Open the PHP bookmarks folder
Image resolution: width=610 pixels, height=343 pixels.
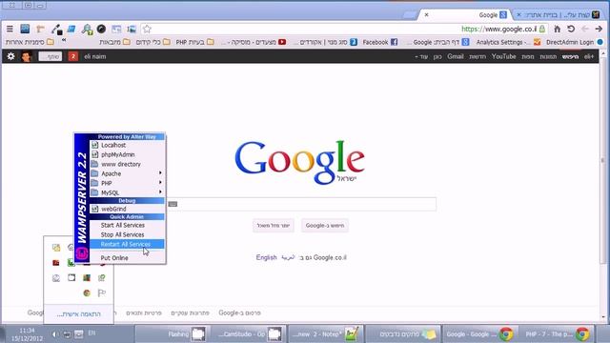coord(194,42)
